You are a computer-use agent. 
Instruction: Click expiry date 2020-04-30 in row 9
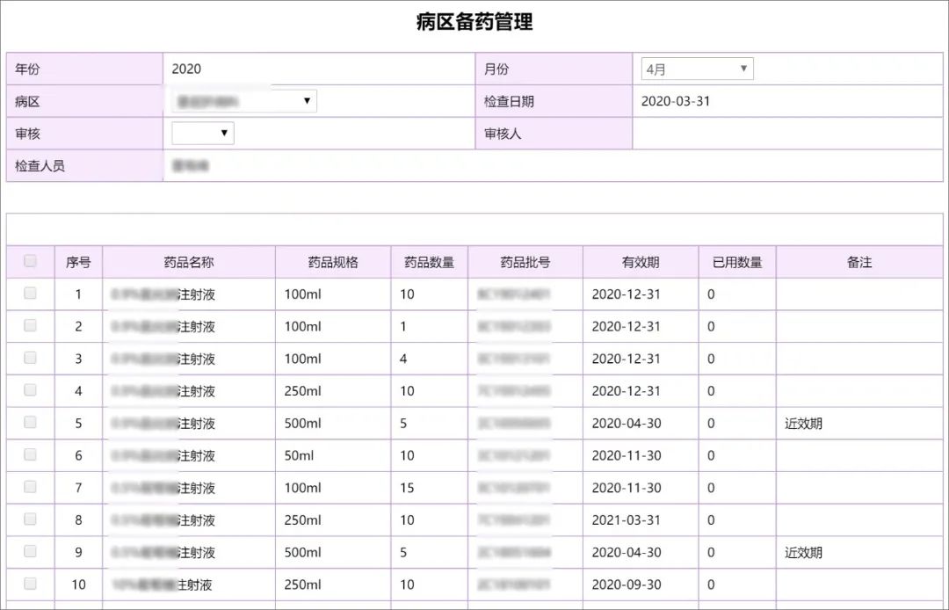[626, 553]
